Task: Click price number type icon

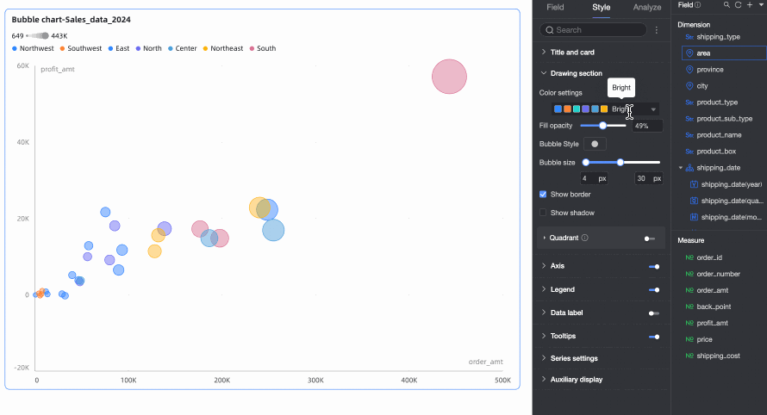Action: (x=689, y=339)
